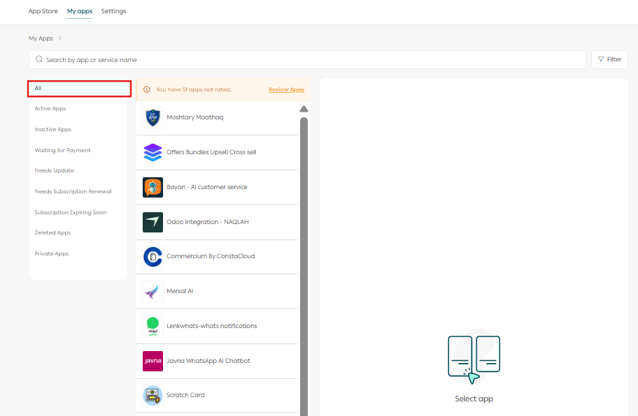Open the Javna WhatsApp AI Chatbot icon
Image resolution: width=638 pixels, height=416 pixels.
click(153, 361)
